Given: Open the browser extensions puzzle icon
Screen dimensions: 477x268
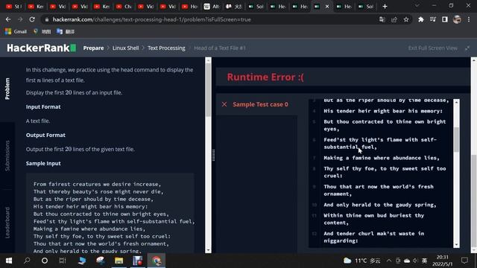Looking at the screenshot, I should coord(420,19).
